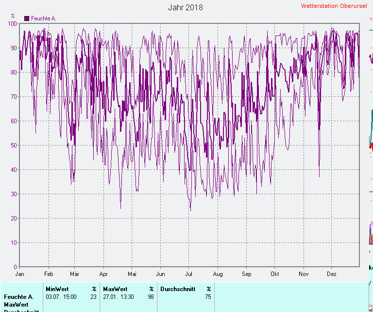Screen dimensions: 373x312
Task: Click the % unit label above y-axis
Action: 13,16
